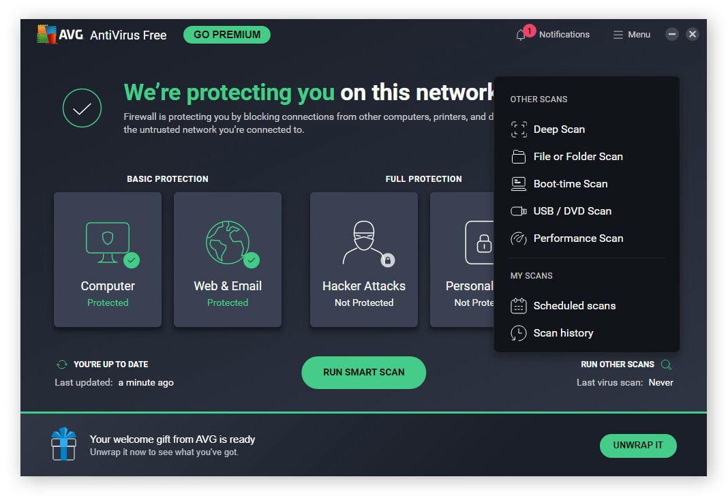Open the Computer protection tile
This screenshot has width=728, height=496.
[x=107, y=260]
